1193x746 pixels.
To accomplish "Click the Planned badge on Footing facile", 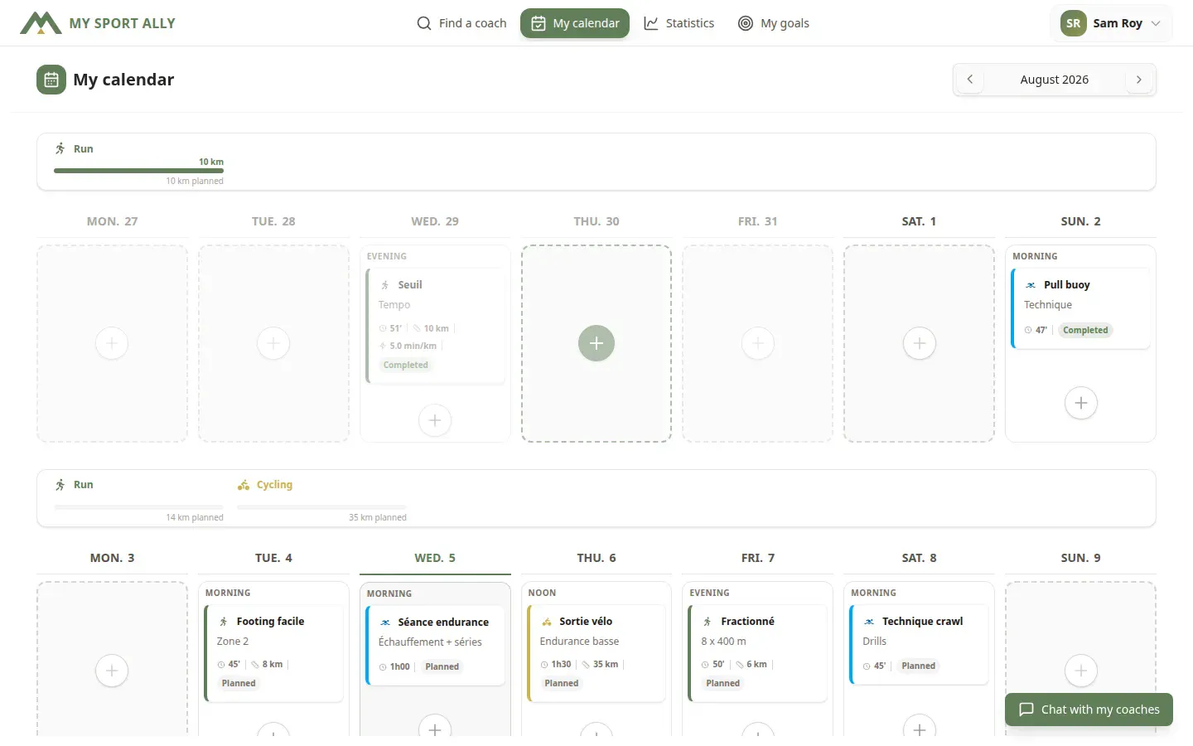I will tap(239, 683).
